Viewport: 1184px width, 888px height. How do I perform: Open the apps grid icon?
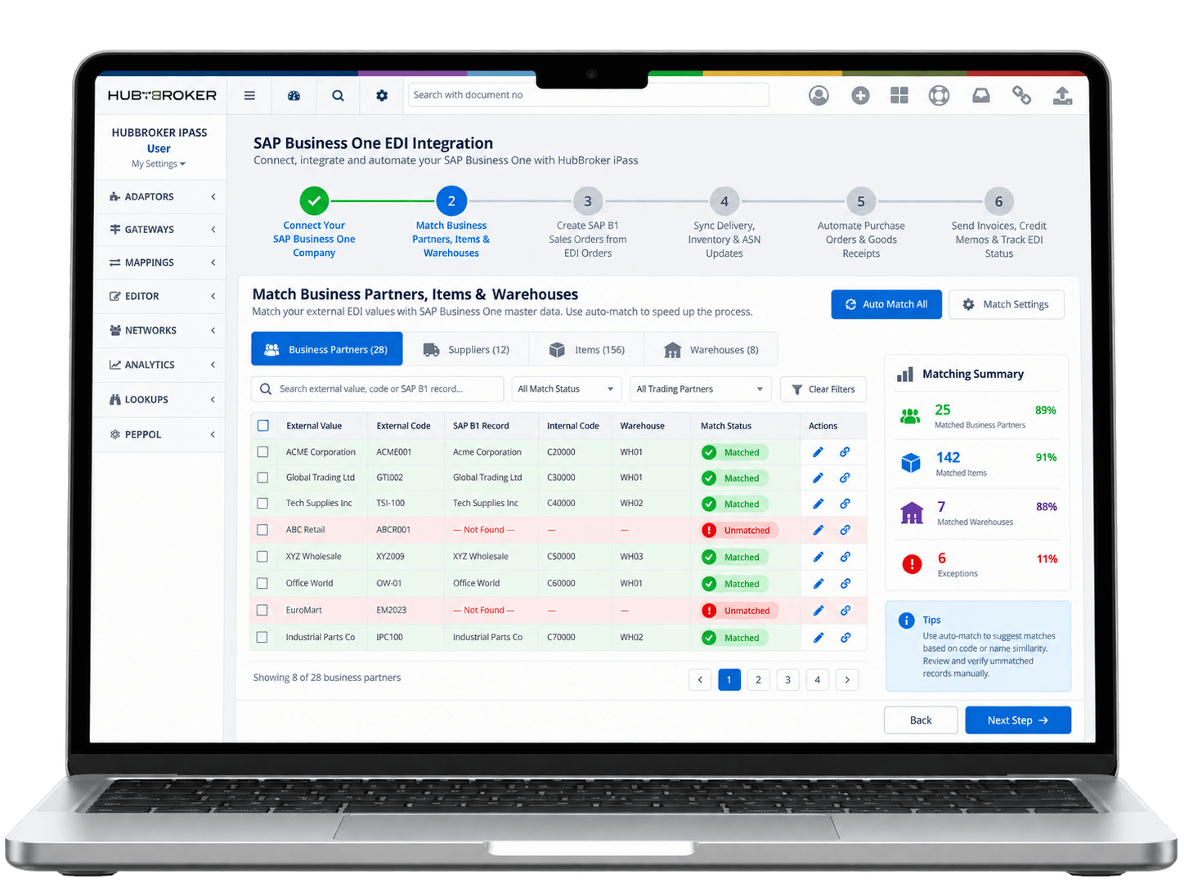coord(899,96)
